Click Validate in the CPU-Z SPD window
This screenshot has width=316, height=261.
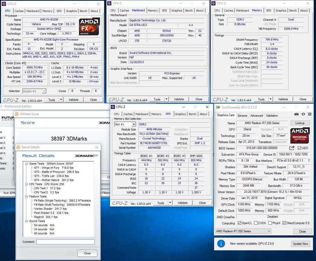[x=183, y=203]
